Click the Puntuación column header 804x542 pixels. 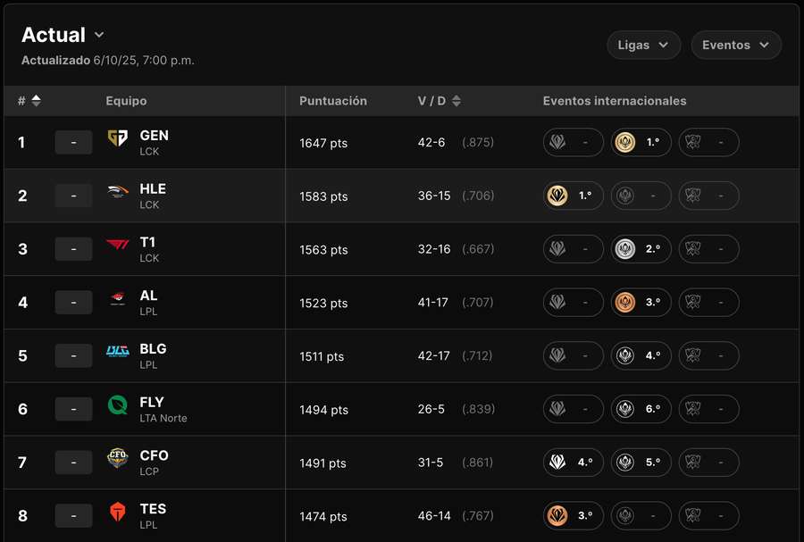tap(333, 101)
